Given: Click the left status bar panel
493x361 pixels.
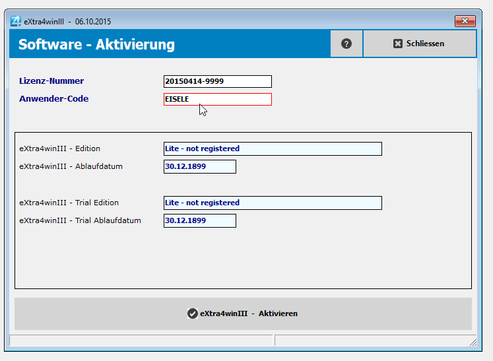Looking at the screenshot, I should pyautogui.click(x=141, y=341).
